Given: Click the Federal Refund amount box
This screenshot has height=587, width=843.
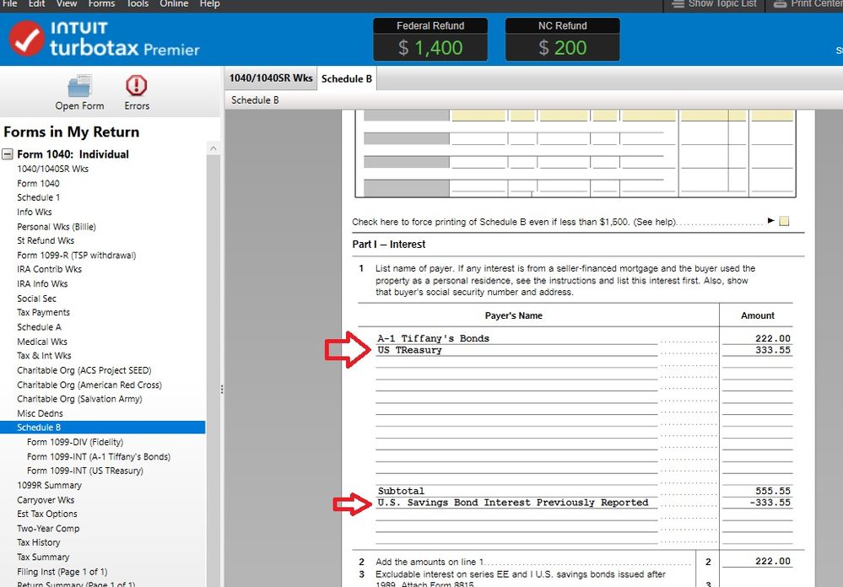Looking at the screenshot, I should click(x=430, y=47).
